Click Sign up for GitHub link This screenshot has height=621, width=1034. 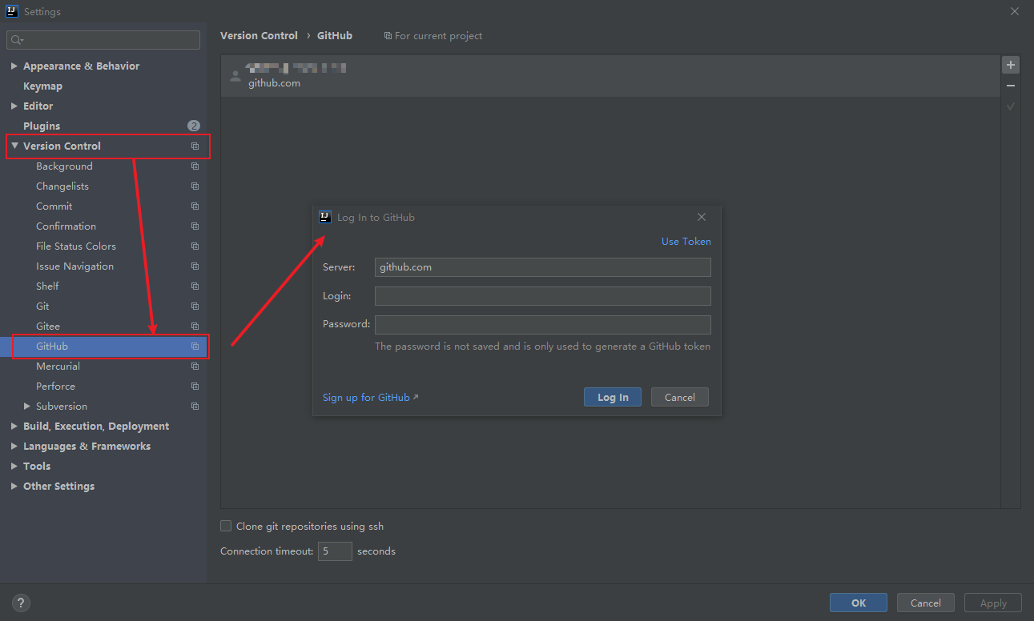pyautogui.click(x=370, y=398)
